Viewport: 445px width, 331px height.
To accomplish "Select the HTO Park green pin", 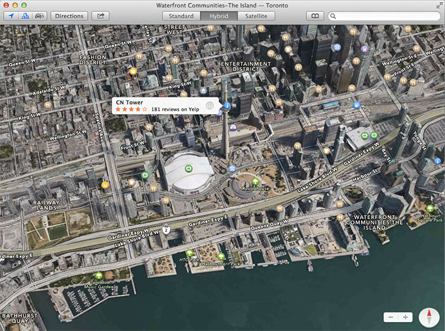I will pyautogui.click(x=189, y=253).
